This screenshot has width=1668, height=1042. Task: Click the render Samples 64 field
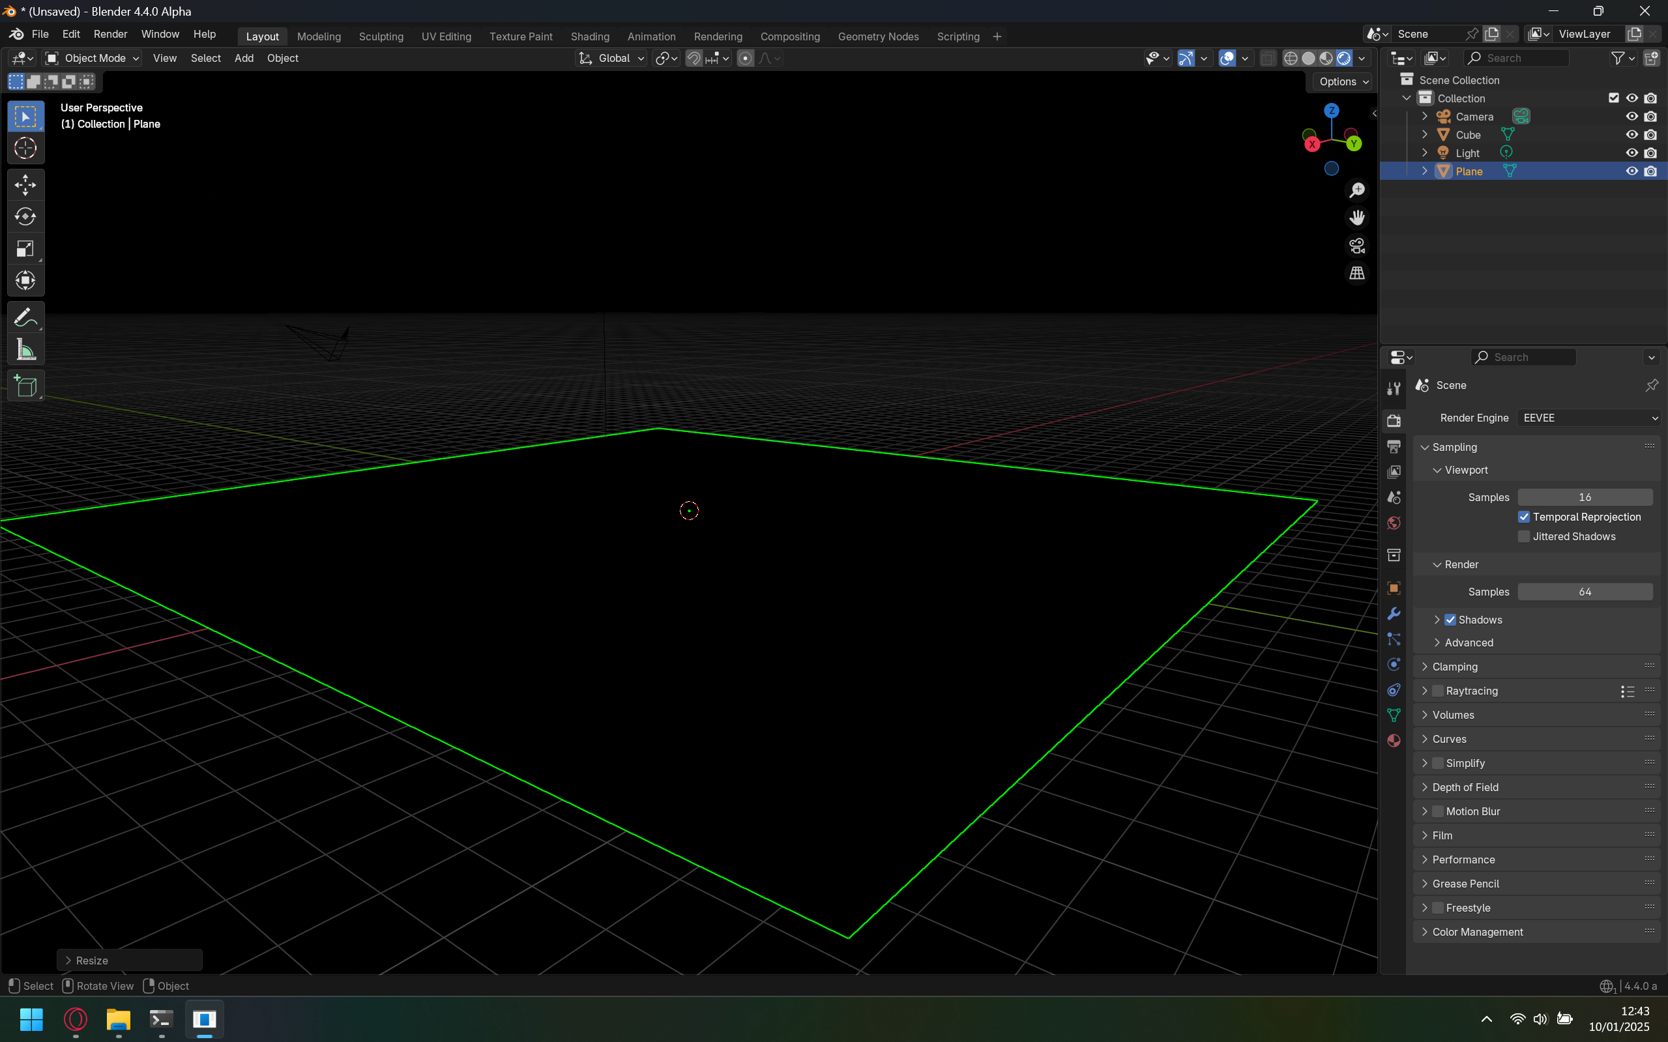point(1585,592)
